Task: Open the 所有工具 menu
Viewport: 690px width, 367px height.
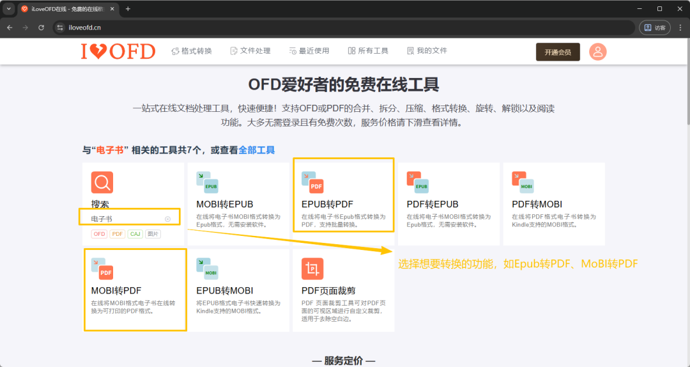Action: pyautogui.click(x=368, y=51)
